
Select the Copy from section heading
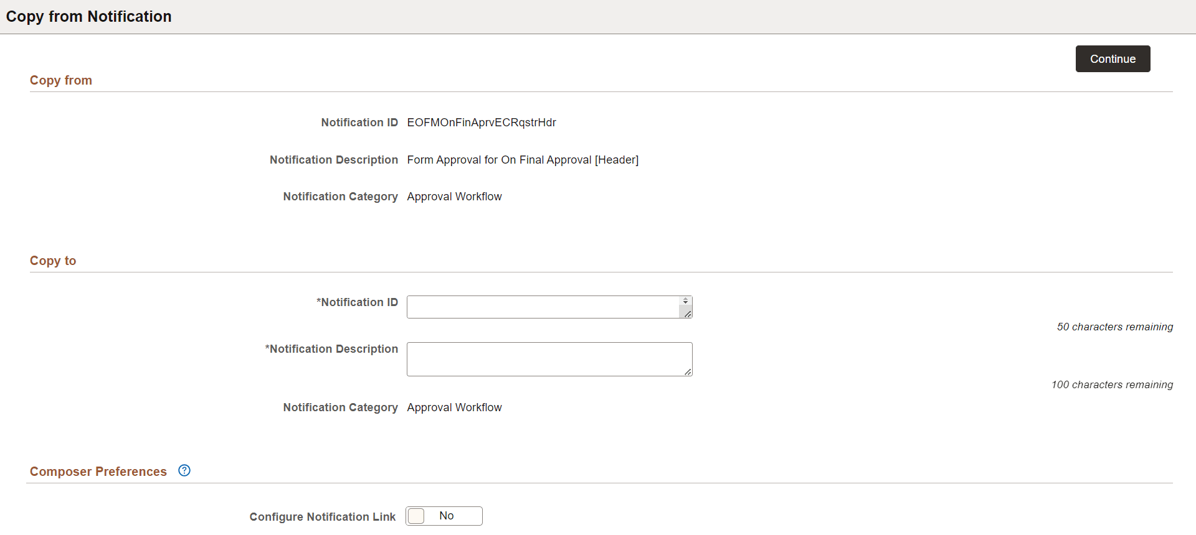[x=61, y=80]
